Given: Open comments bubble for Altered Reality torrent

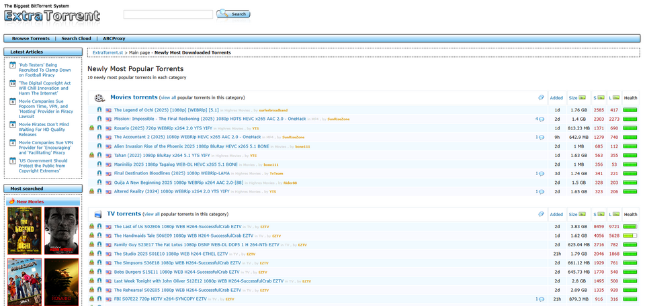Looking at the screenshot, I should (x=542, y=191).
